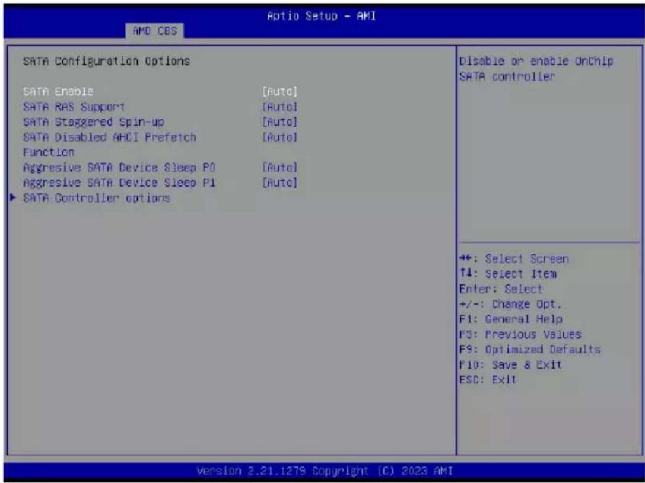This screenshot has height=483, width=645.
Task: Click the 'Disable or enable OnChip' help text
Action: 536,61
